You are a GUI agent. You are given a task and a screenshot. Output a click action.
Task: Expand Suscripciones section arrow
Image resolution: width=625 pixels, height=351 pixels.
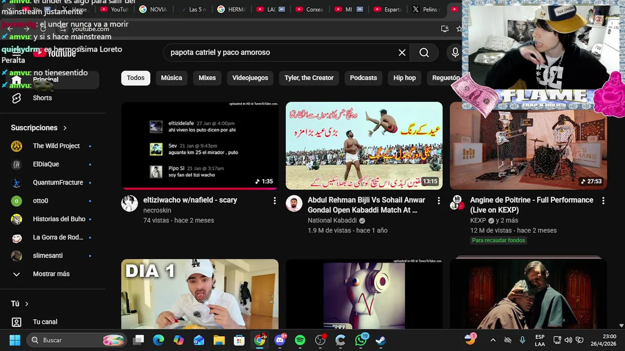(x=65, y=128)
